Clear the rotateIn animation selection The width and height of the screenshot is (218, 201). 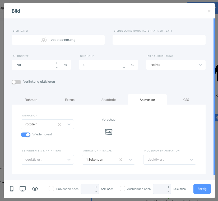click(59, 124)
